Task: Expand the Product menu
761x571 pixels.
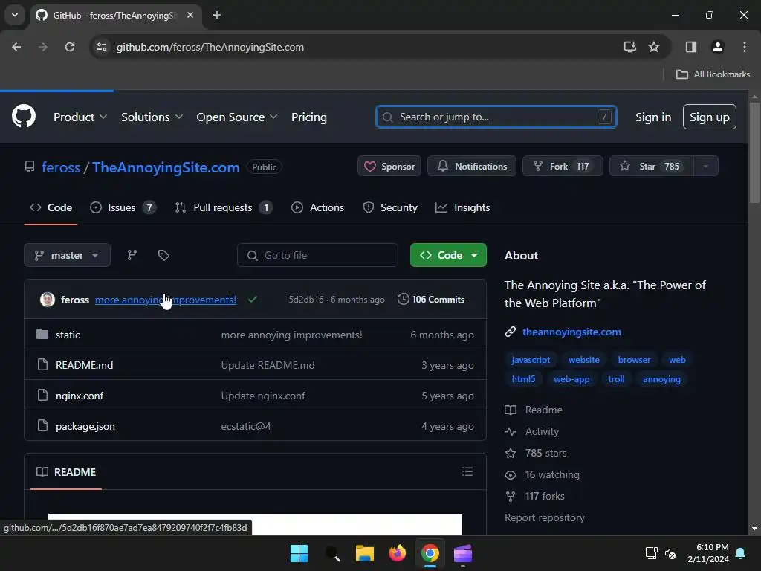Action: pyautogui.click(x=80, y=117)
